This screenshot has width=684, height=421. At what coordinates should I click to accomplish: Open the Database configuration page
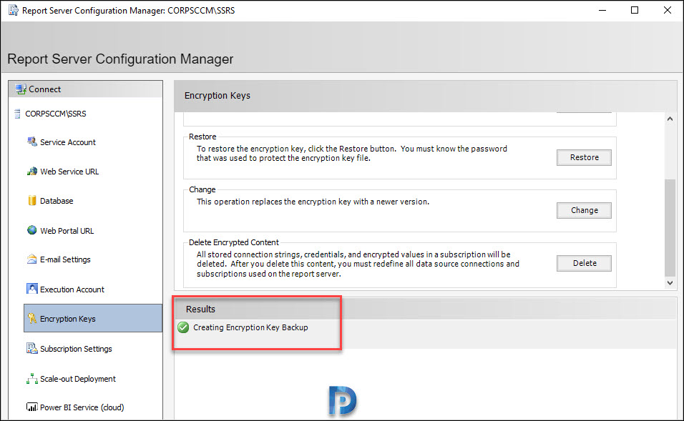click(57, 201)
